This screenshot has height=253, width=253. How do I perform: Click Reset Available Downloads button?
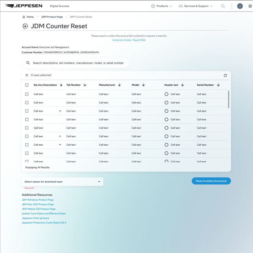pos(211,181)
